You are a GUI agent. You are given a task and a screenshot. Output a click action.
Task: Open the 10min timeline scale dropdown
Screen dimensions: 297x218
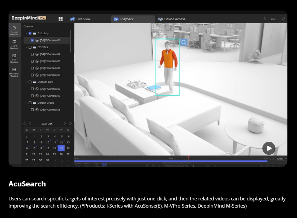[x=281, y=159]
